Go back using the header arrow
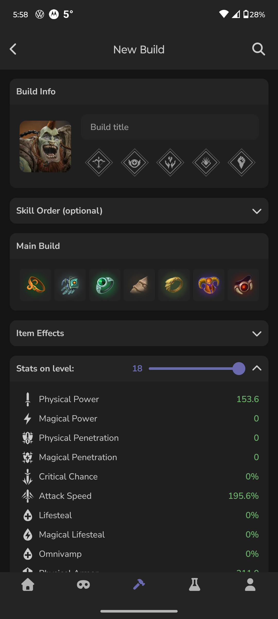This screenshot has height=619, width=278. (x=13, y=49)
